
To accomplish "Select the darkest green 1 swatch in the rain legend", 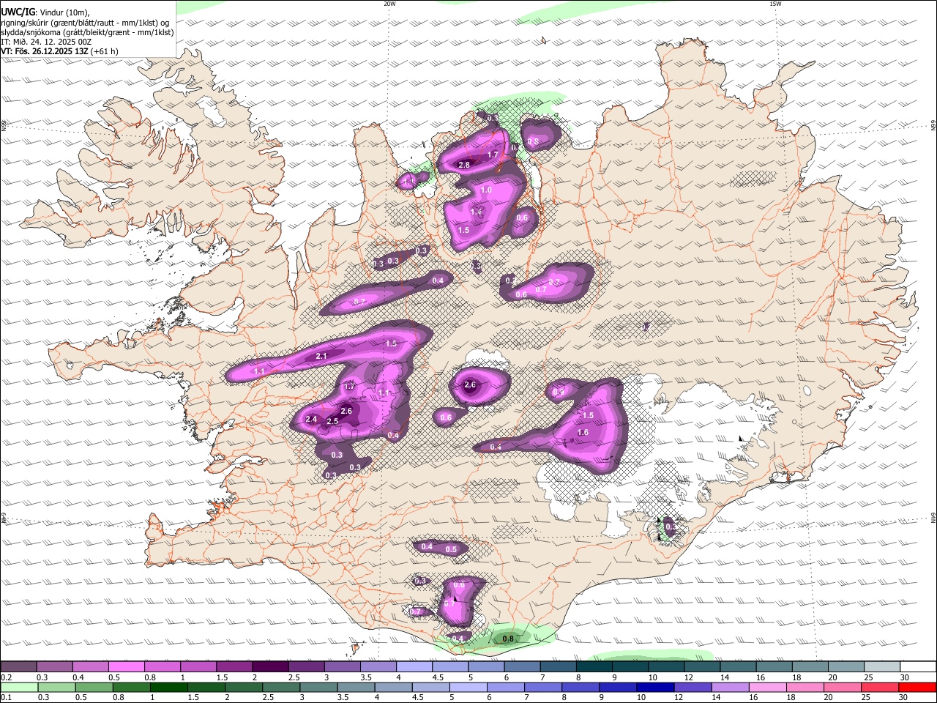I will tap(168, 688).
